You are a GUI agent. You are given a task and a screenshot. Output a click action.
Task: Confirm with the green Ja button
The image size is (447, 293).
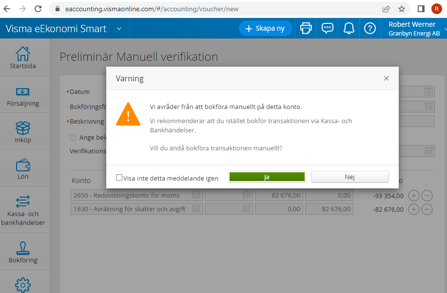[x=267, y=177]
